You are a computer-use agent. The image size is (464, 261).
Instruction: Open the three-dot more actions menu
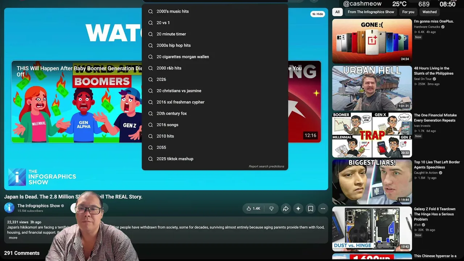click(323, 208)
